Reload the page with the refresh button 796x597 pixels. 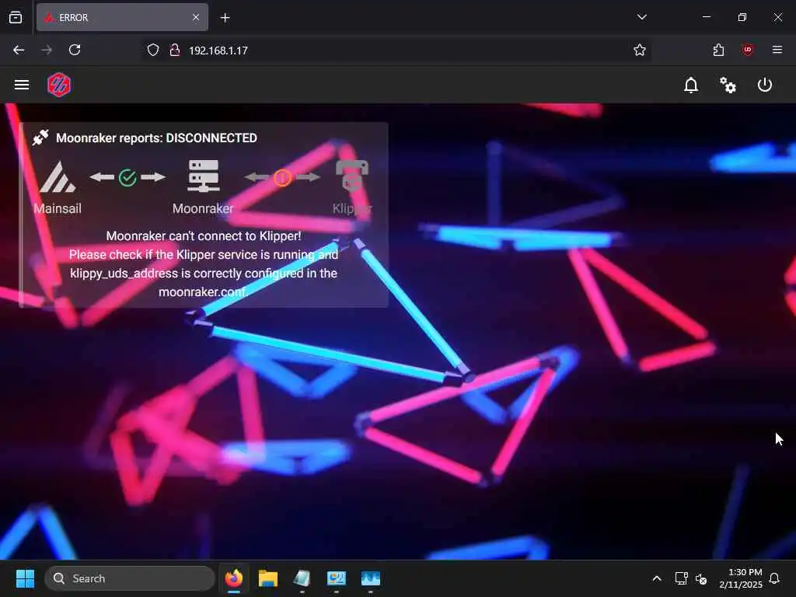point(75,51)
